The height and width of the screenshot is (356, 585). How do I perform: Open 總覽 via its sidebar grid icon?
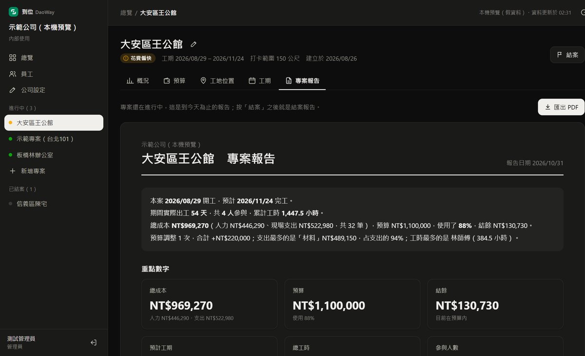click(x=13, y=58)
